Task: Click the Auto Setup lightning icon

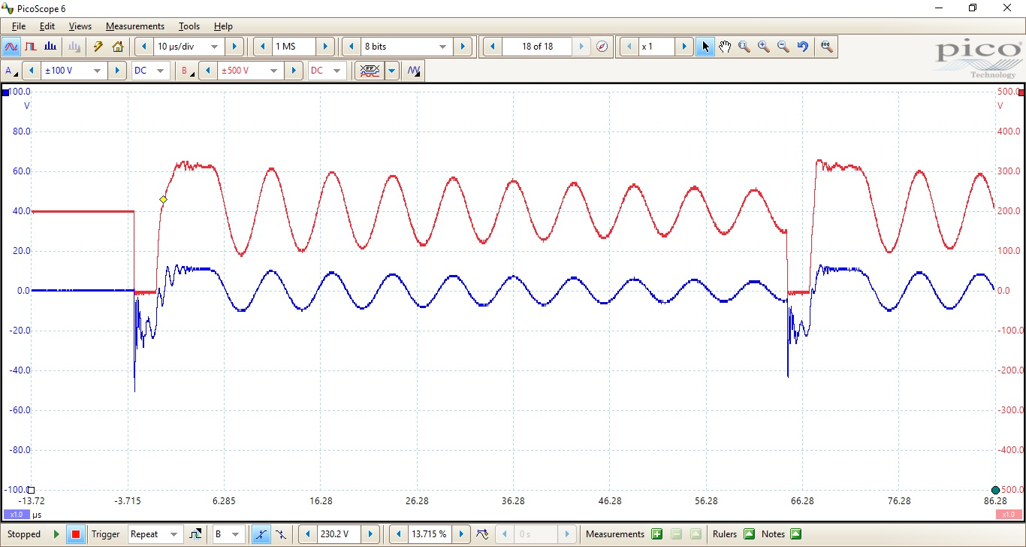Action: point(98,47)
